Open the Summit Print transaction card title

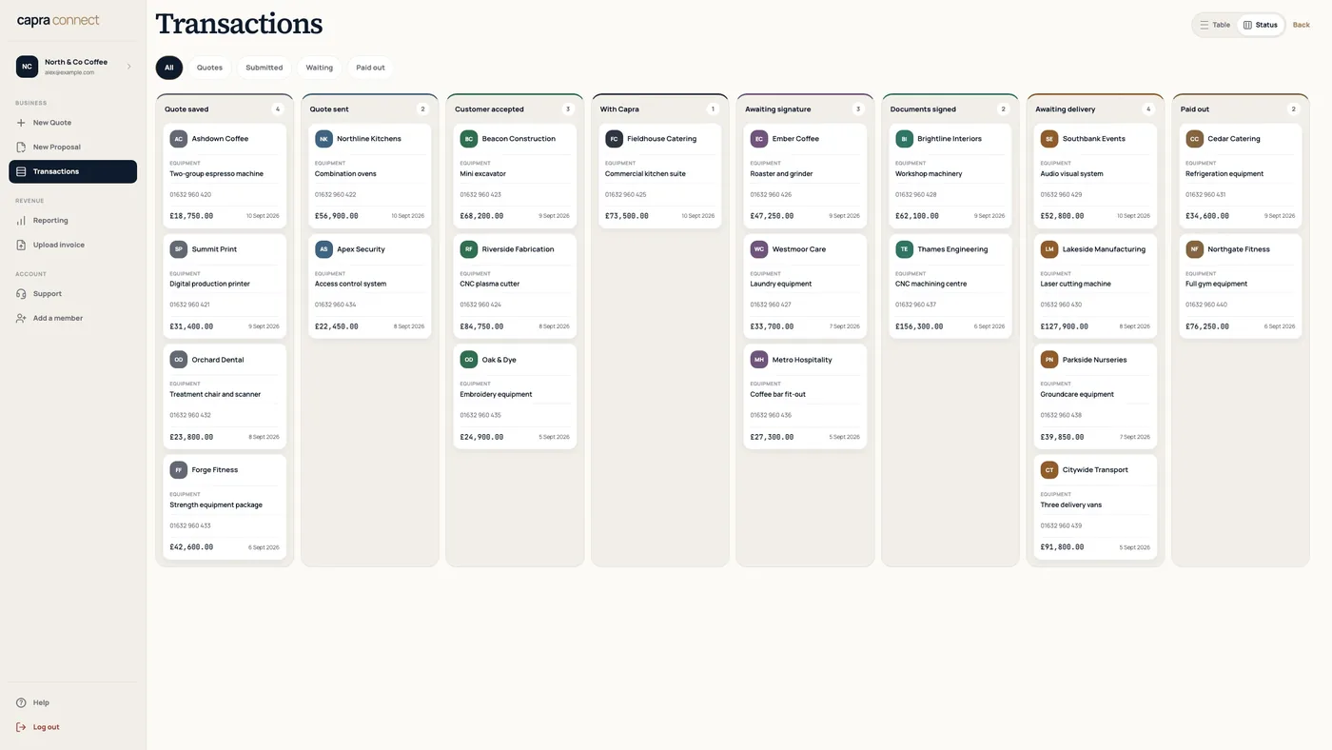214,249
